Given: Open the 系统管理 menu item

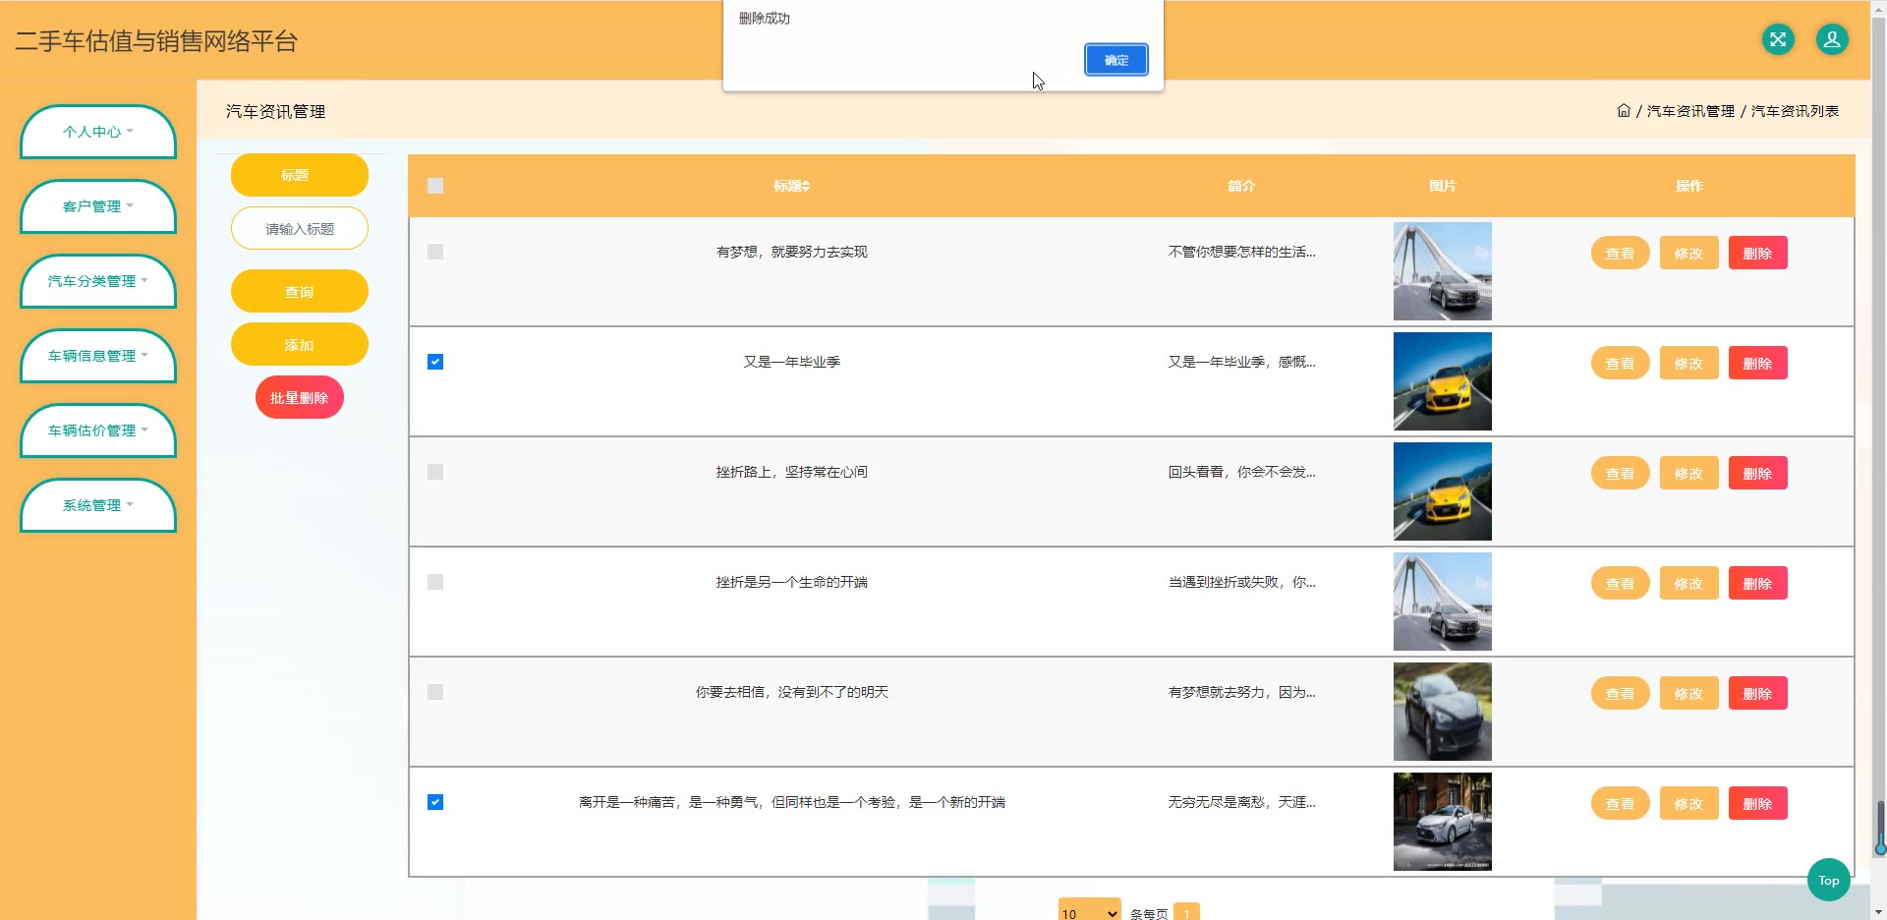Looking at the screenshot, I should (98, 505).
